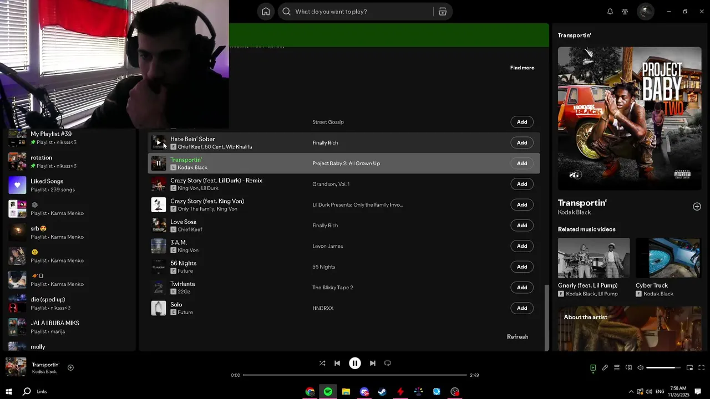Add Transportin' to the playlist
The image size is (710, 399).
pyautogui.click(x=522, y=163)
